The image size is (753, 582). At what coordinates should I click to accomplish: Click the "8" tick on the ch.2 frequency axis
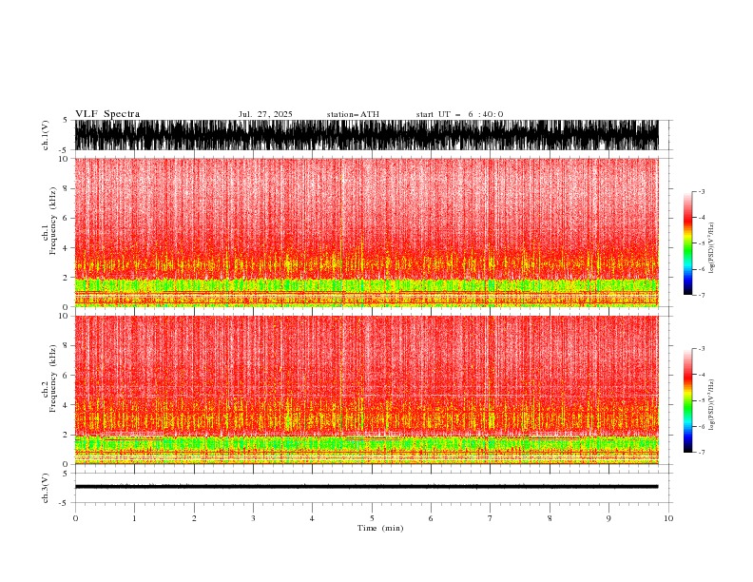[66, 346]
